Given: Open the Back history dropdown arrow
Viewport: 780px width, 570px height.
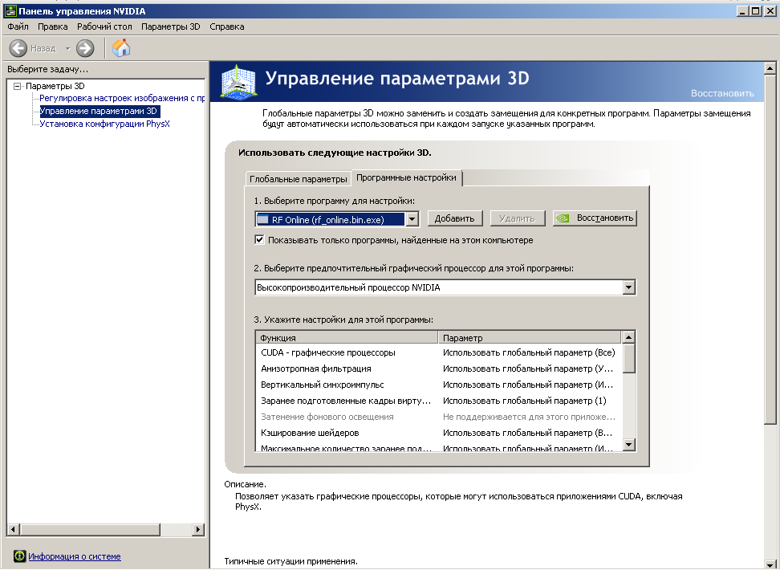Looking at the screenshot, I should [x=67, y=49].
